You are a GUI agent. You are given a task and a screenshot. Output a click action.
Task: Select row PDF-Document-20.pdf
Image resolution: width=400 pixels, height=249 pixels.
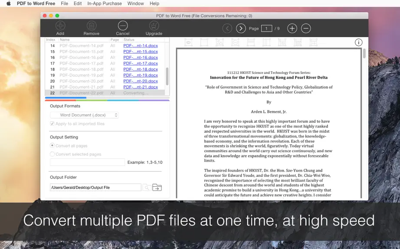[105, 81]
